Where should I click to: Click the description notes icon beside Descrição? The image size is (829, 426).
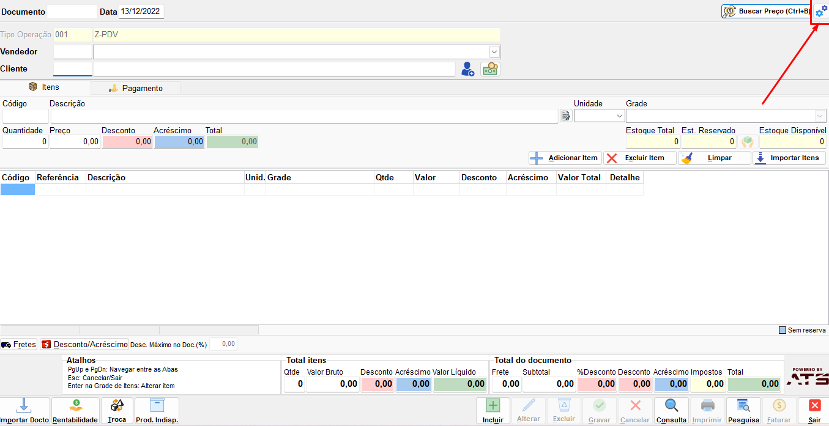point(566,116)
